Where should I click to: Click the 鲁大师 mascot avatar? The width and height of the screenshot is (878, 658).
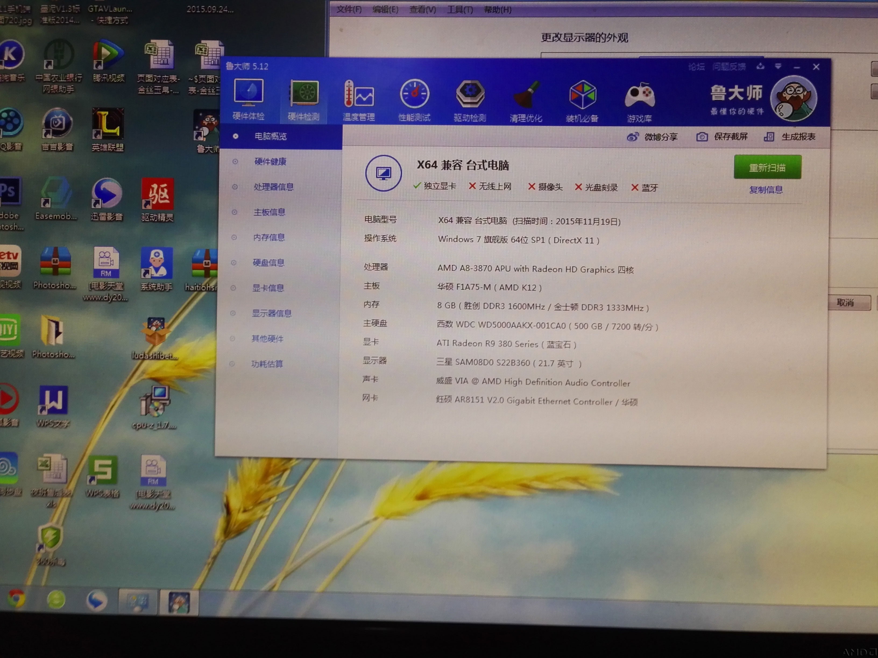tap(794, 98)
